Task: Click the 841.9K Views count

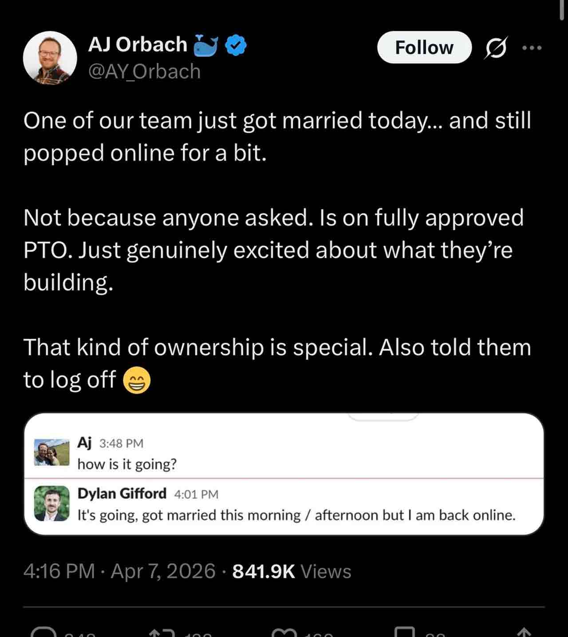Action: pos(292,571)
